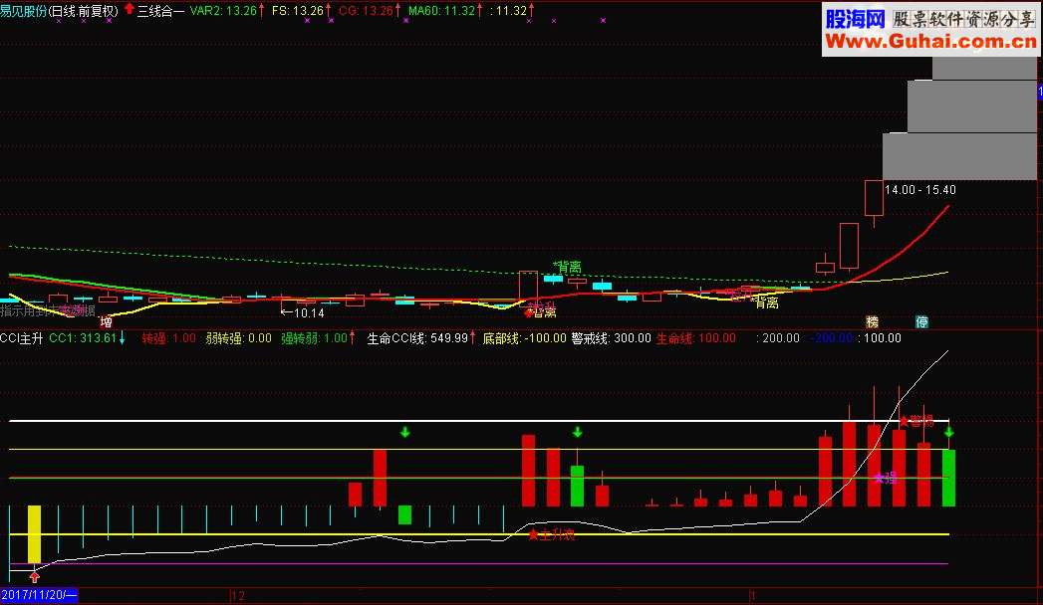
Task: Click the VAR2: 13.26 value
Action: click(223, 11)
